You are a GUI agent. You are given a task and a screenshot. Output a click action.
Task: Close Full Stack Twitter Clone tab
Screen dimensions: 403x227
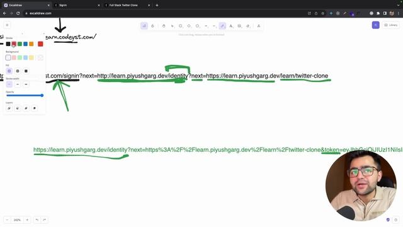(x=149, y=5)
